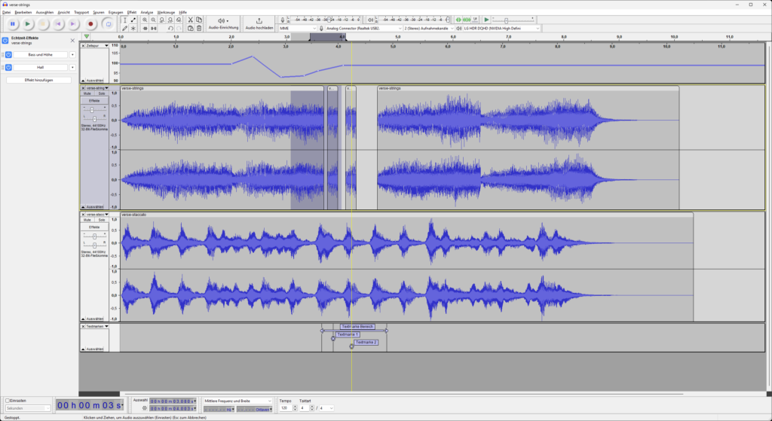Zoom in with magnifier plus icon
The width and height of the screenshot is (772, 421).
click(145, 20)
